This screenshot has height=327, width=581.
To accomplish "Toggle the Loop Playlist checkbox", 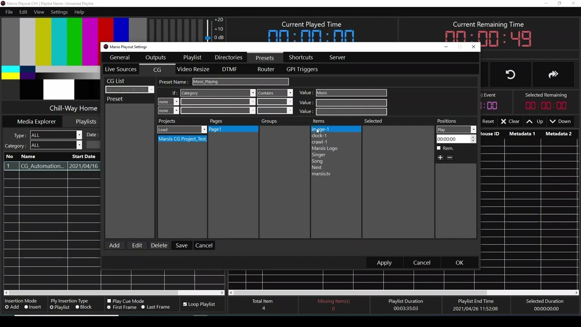I will (x=185, y=304).
